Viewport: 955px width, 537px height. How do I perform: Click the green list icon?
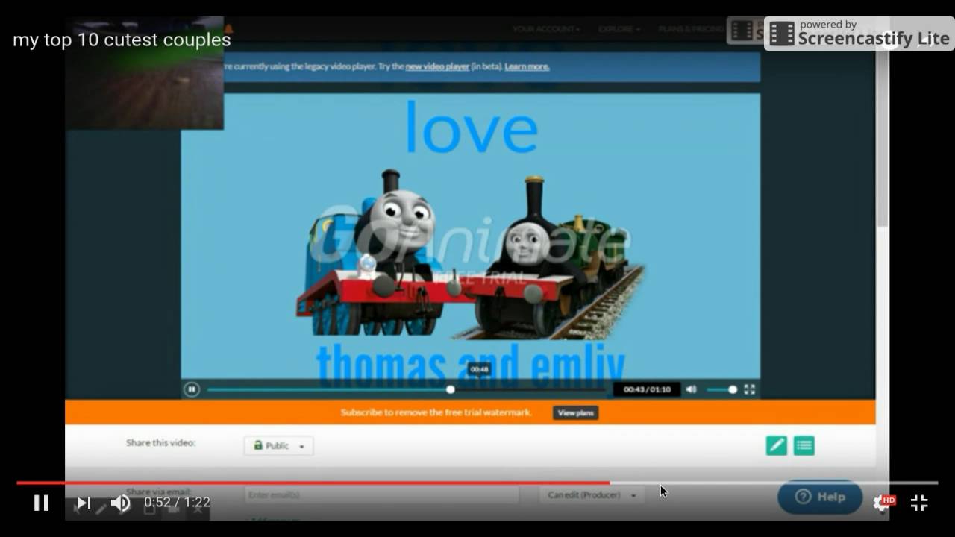pos(804,445)
